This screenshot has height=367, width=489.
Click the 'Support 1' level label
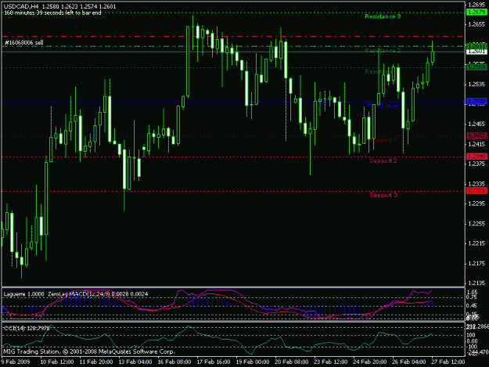(x=383, y=140)
